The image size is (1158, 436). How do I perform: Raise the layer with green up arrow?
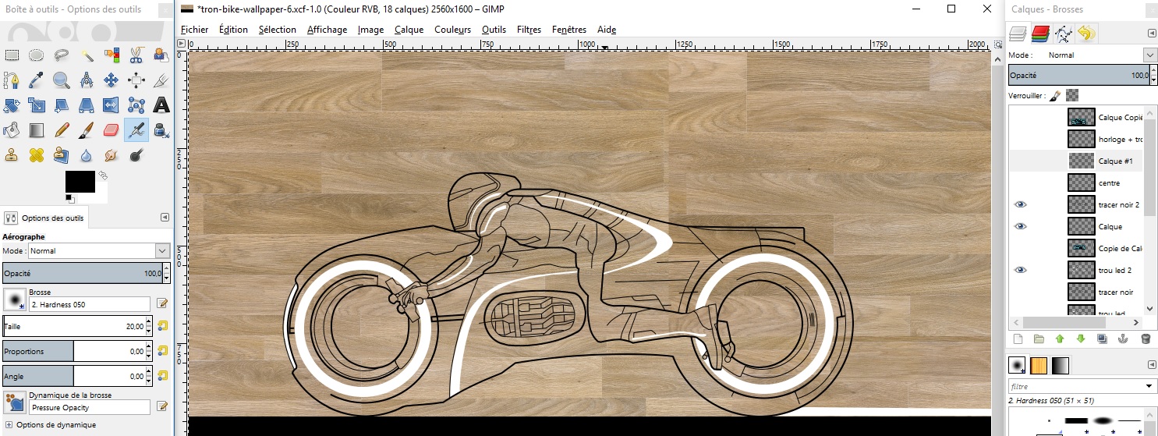pos(1060,339)
